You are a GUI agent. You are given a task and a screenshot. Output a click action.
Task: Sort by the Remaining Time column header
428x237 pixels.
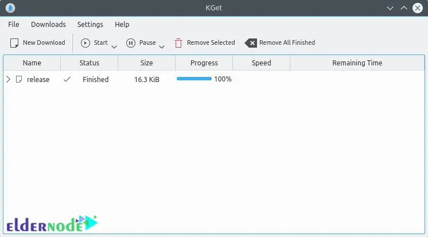(x=357, y=63)
